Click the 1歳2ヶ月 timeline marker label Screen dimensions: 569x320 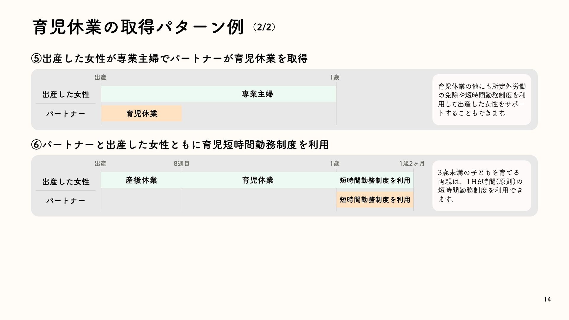412,164
